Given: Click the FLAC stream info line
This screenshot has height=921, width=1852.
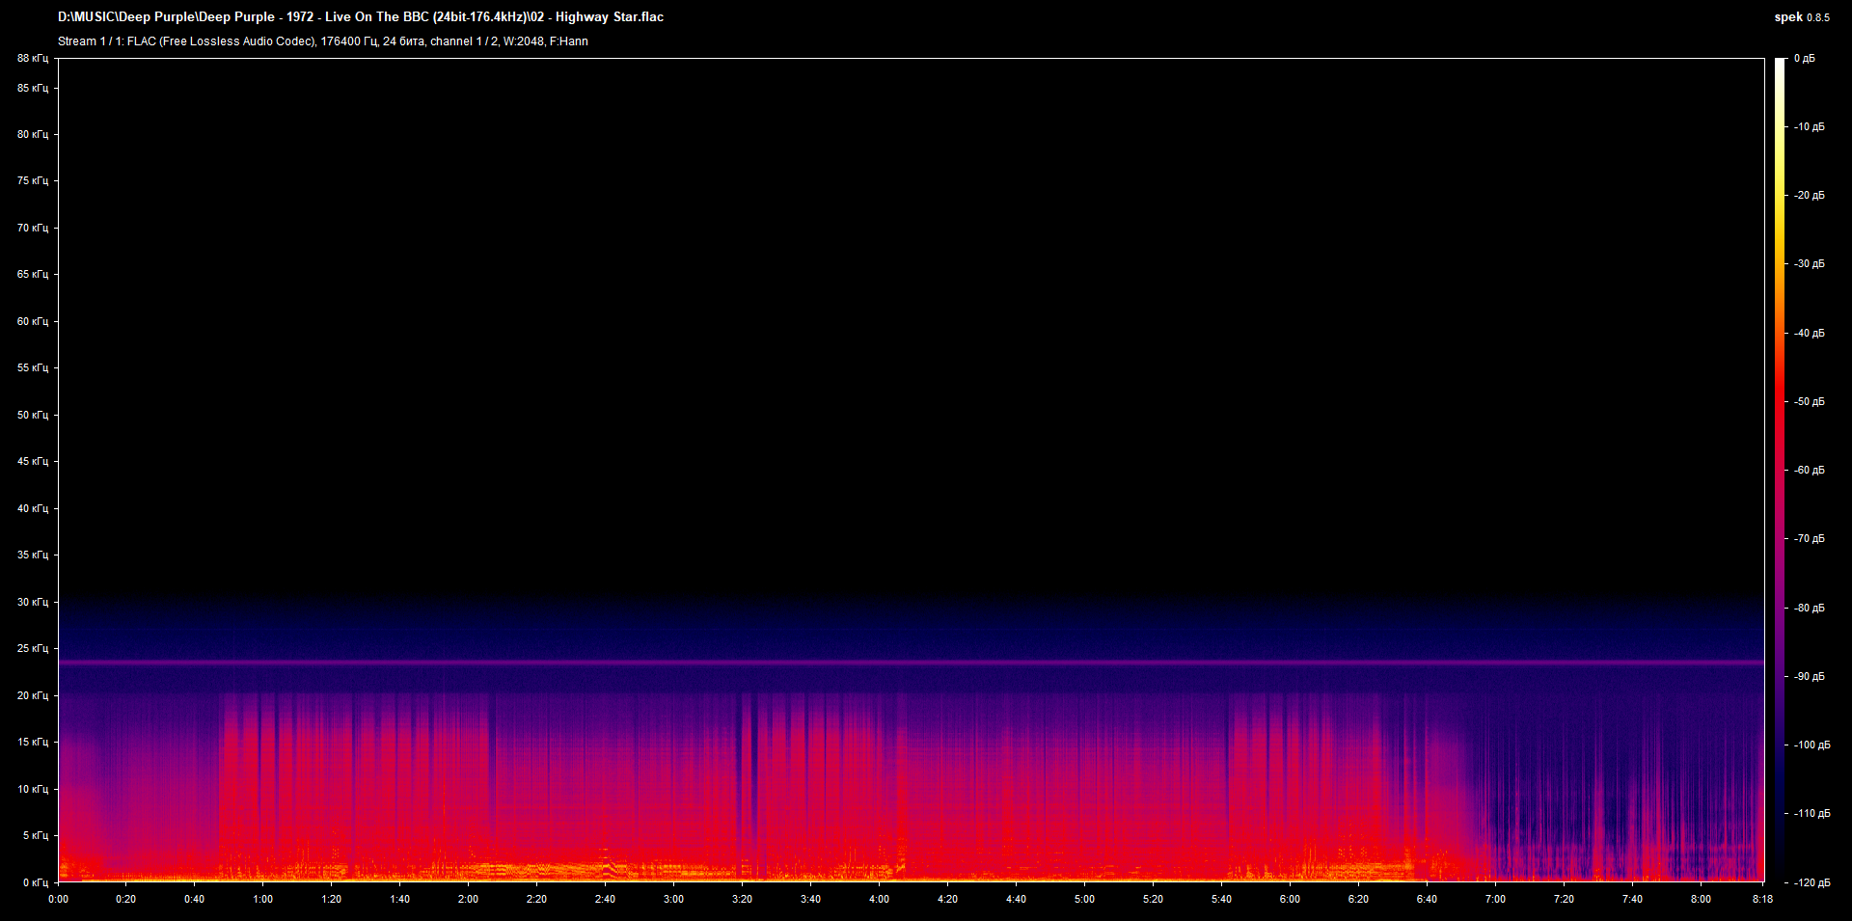Looking at the screenshot, I should coord(322,41).
